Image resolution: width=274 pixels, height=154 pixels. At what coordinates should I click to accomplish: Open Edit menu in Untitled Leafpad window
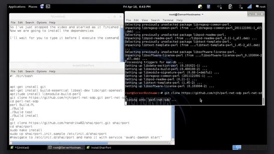tap(20, 22)
